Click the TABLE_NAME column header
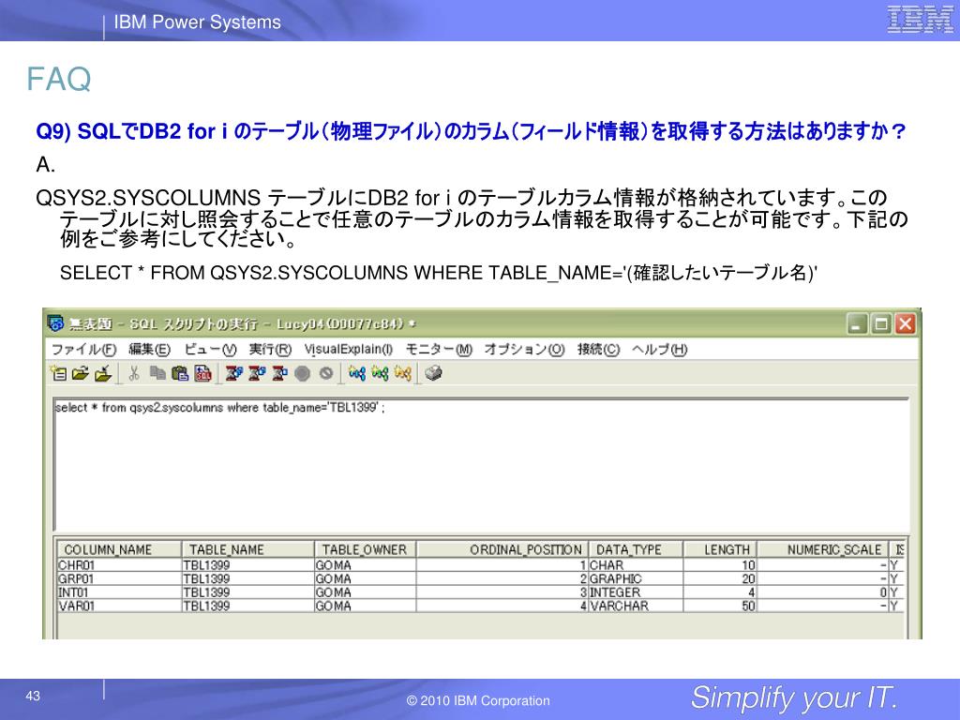The height and width of the screenshot is (720, 960). 247,549
